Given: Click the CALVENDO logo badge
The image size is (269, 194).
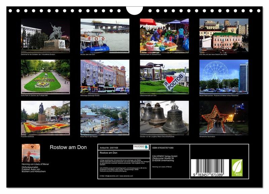Looking at the screenshot, I should click(141, 147).
